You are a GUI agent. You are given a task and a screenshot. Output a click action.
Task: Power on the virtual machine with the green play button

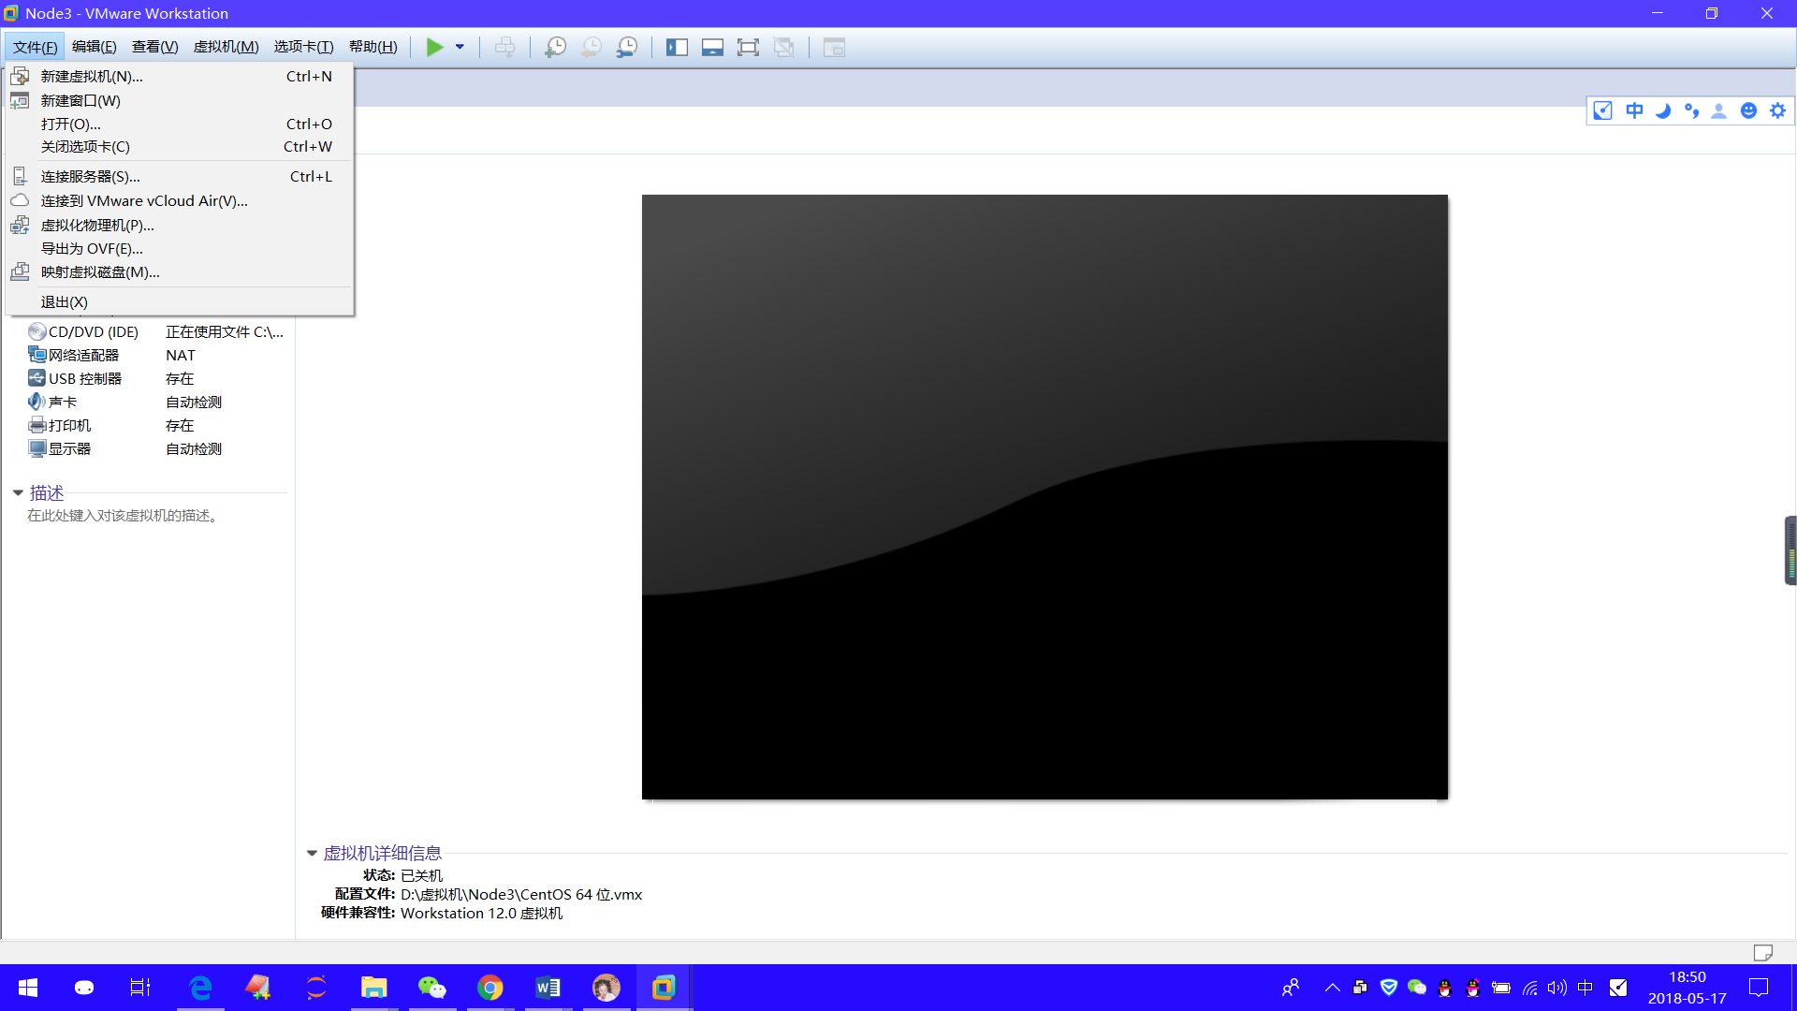pyautogui.click(x=434, y=47)
